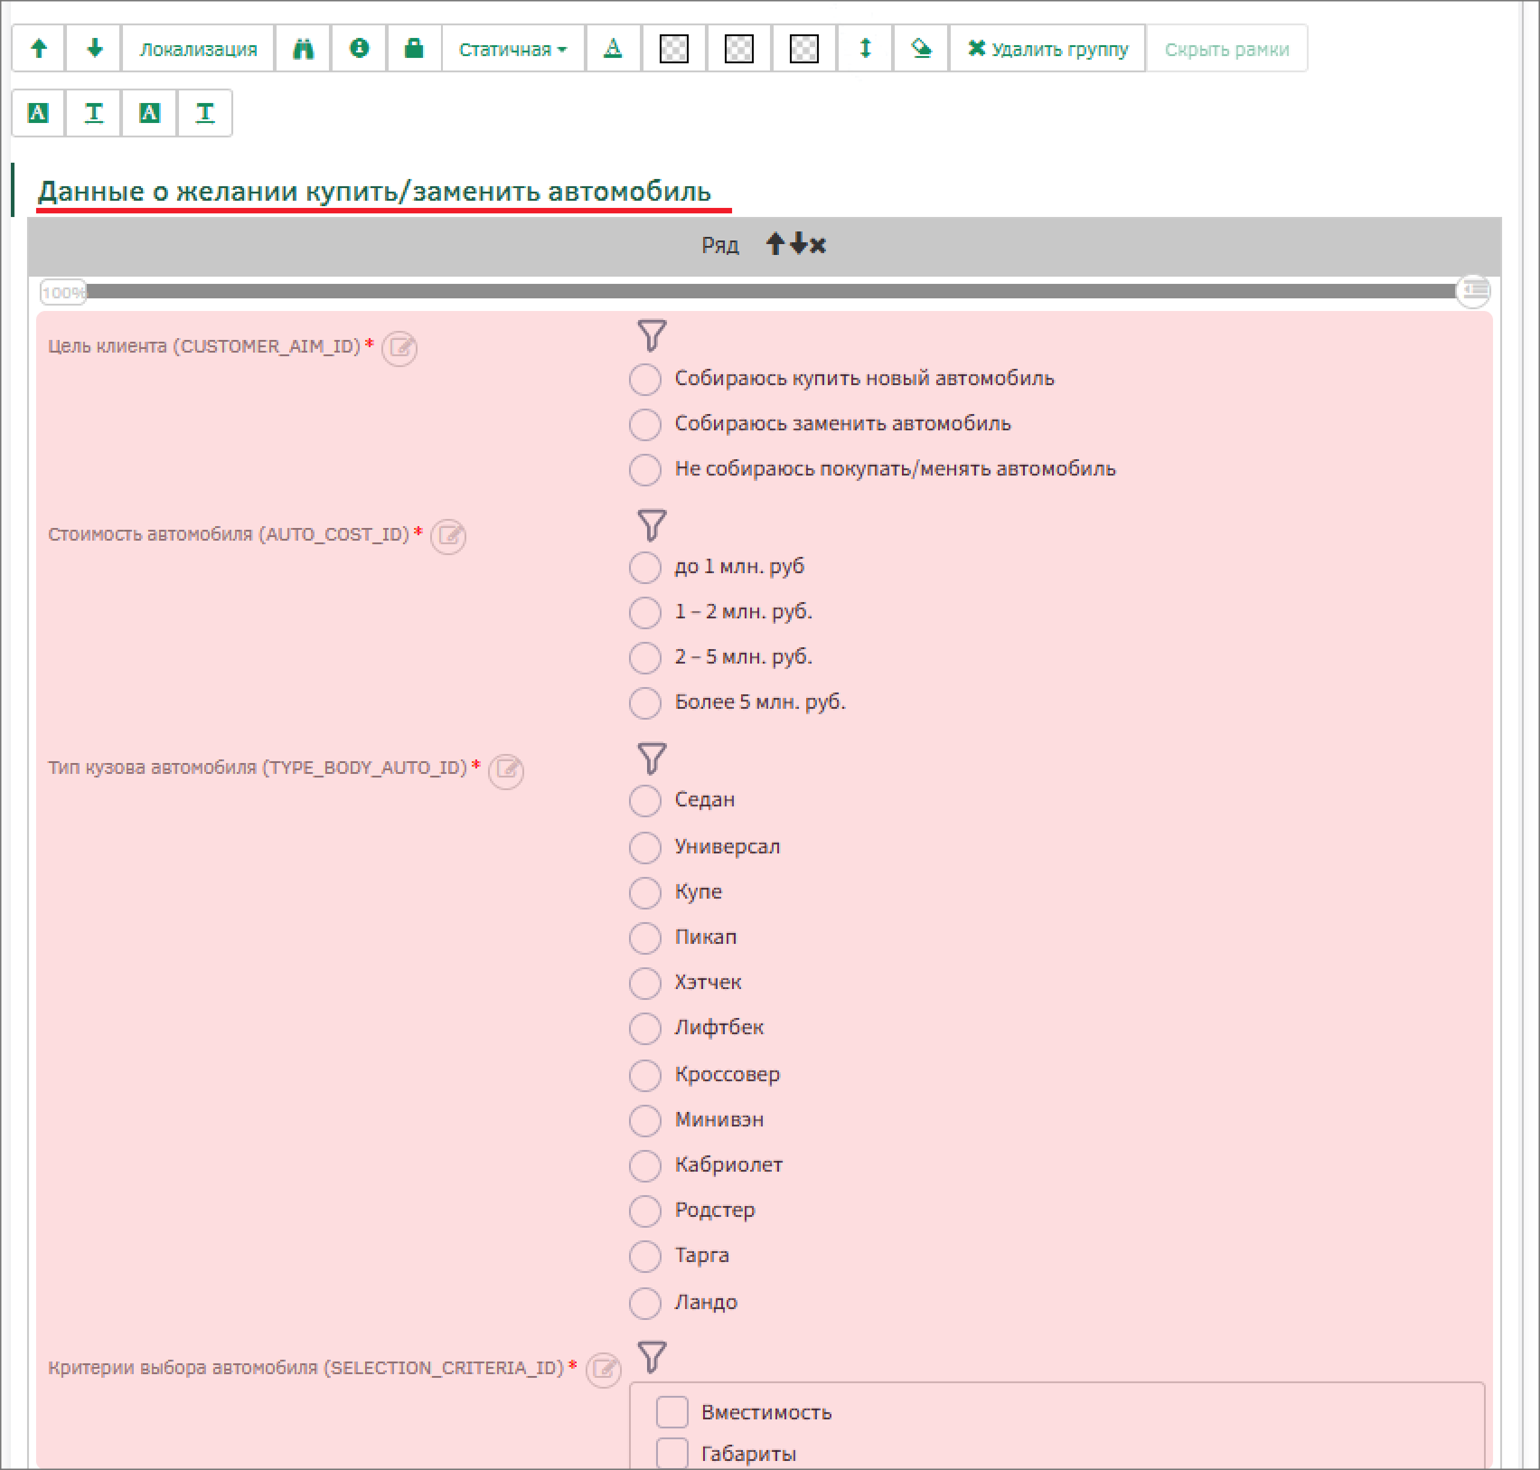This screenshot has width=1540, height=1470.
Task: Edit the Тип кузова автомобиля field
Action: 506,770
